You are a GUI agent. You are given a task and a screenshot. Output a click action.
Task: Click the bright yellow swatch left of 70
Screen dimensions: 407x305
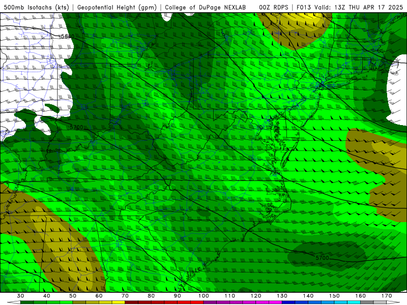[x=119, y=302]
